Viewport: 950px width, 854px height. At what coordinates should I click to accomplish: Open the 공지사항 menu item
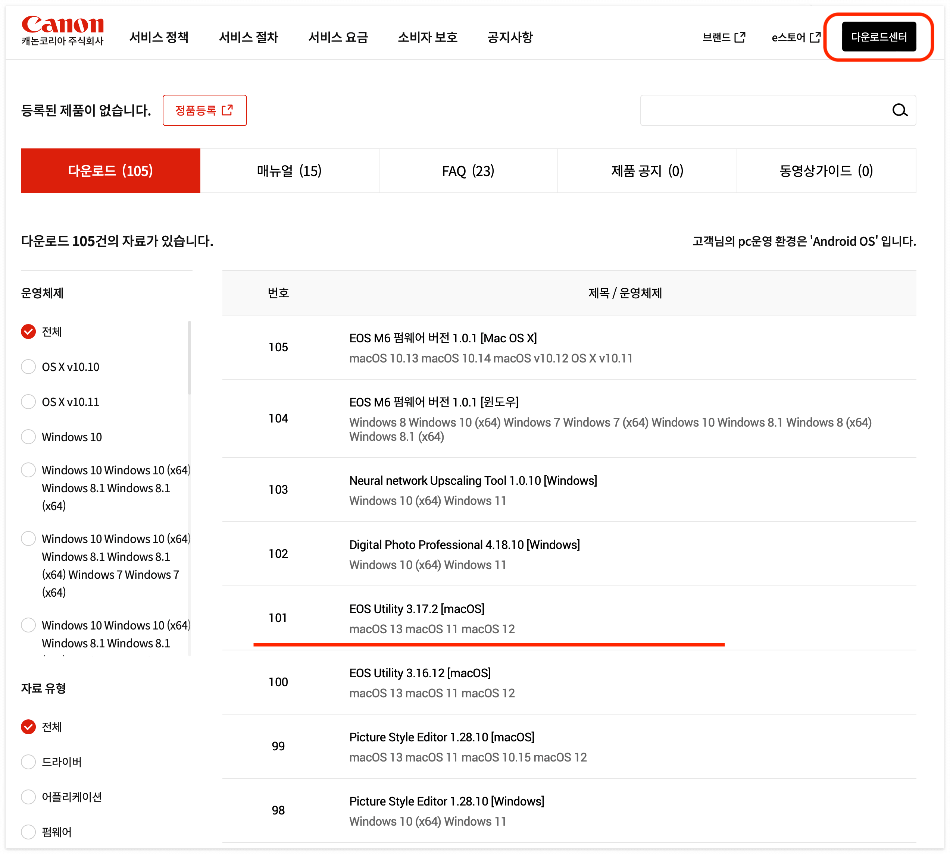(x=510, y=37)
